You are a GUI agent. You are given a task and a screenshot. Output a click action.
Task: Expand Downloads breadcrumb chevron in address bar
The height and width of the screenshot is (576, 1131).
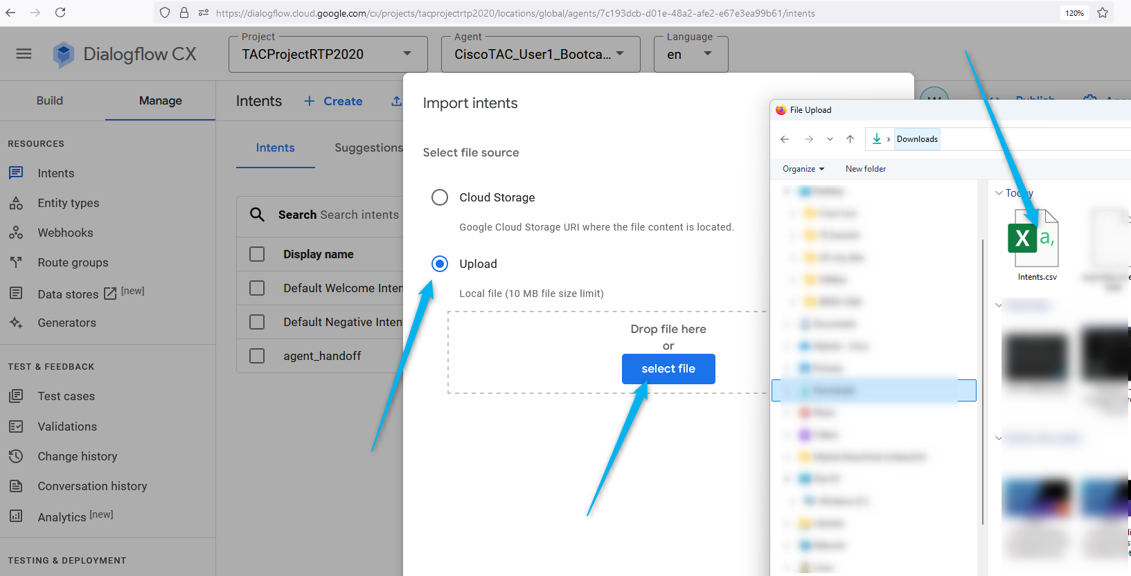[x=889, y=139]
